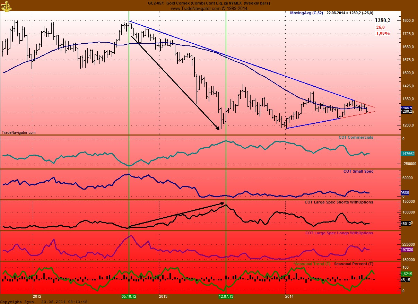Screen dimensions: 418x304
Task: Click the 1800,0 price axis label
Action: click(x=408, y=21)
